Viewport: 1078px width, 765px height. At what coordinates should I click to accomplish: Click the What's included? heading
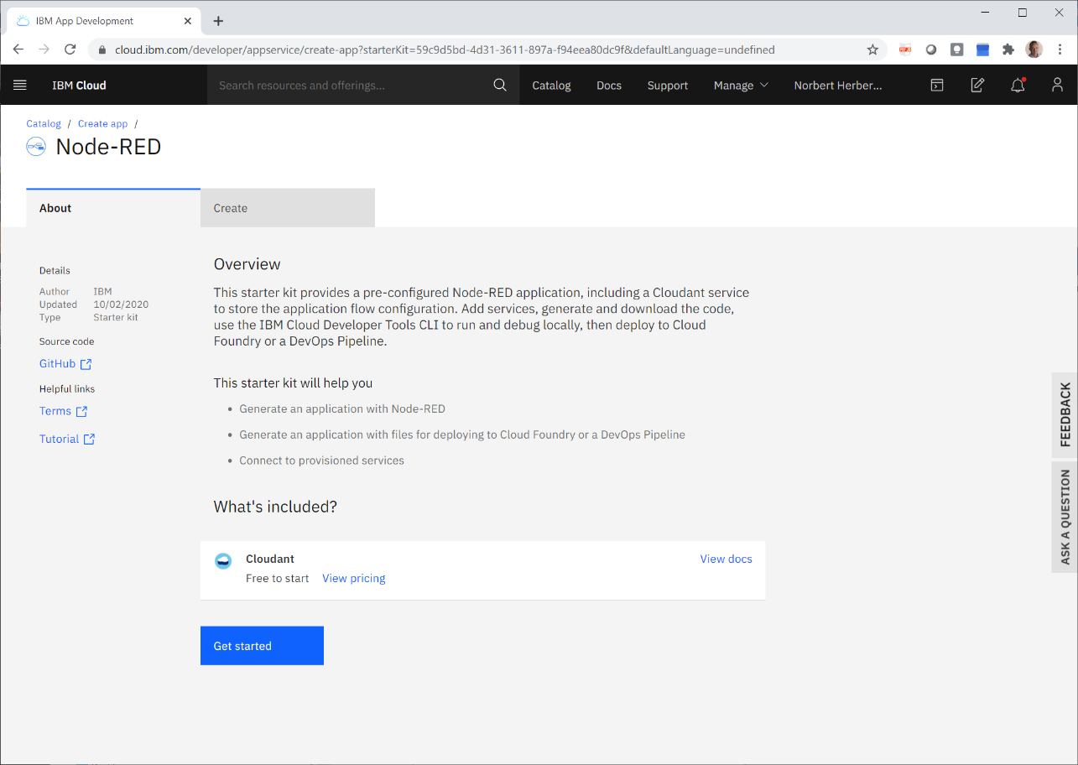pos(275,507)
